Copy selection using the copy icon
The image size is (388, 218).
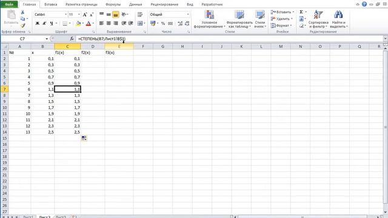(22, 19)
